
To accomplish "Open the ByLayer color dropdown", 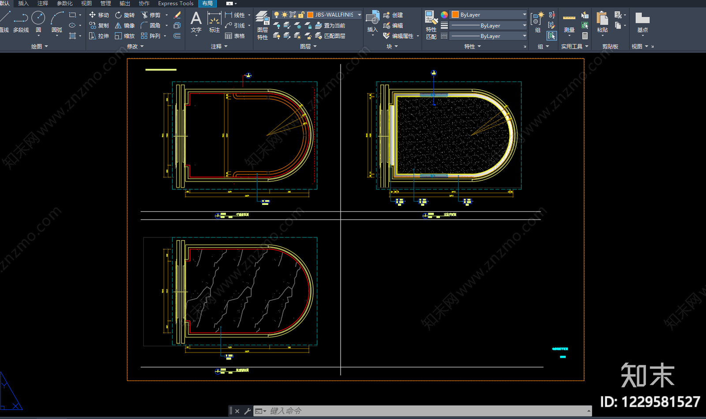I will tap(489, 15).
